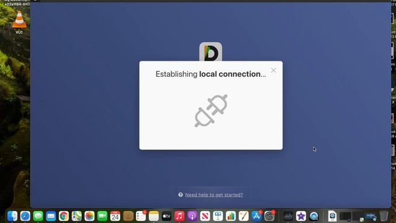Screen dimensions: 396x223
Task: Open News from the dock
Action: 205,216
